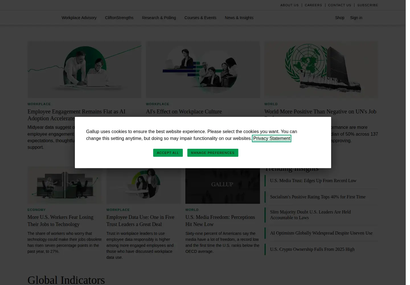Open Manage Preferences for cookies

click(213, 153)
